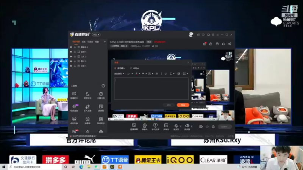Click the more options circle beside 工具箱
303x170 pixels.
pyautogui.click(x=103, y=86)
